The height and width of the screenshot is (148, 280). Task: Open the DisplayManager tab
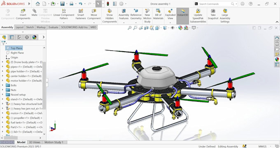(x=34, y=37)
